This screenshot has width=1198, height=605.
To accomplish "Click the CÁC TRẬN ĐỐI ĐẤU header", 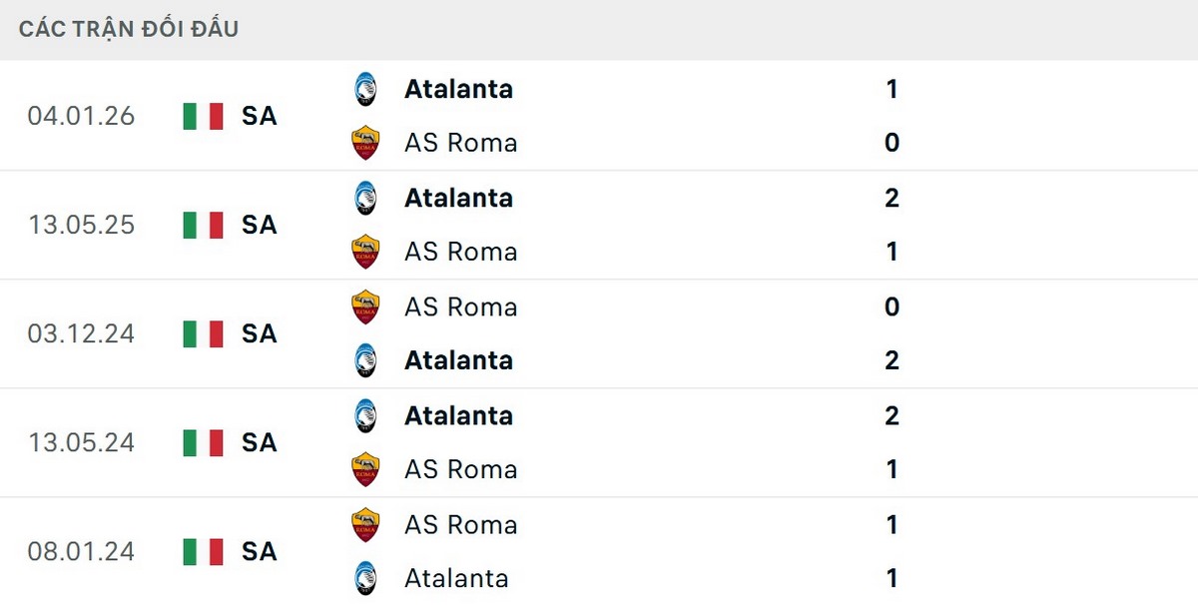I will pyautogui.click(x=128, y=28).
